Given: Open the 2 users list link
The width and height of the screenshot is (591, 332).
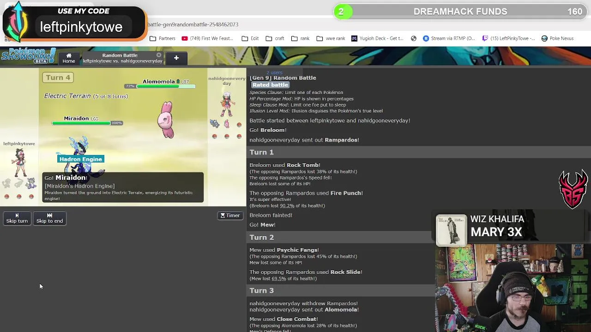Looking at the screenshot, I should click(x=274, y=72).
